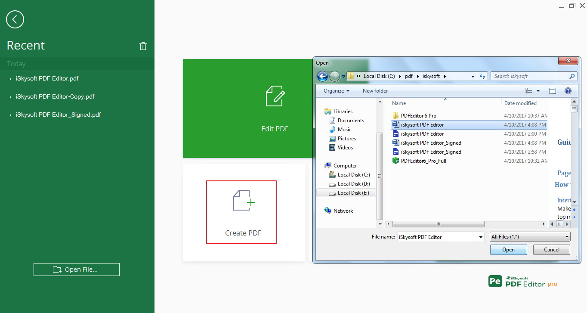Click the folder icon in the address bar
This screenshot has width=587, height=313.
(x=351, y=76)
